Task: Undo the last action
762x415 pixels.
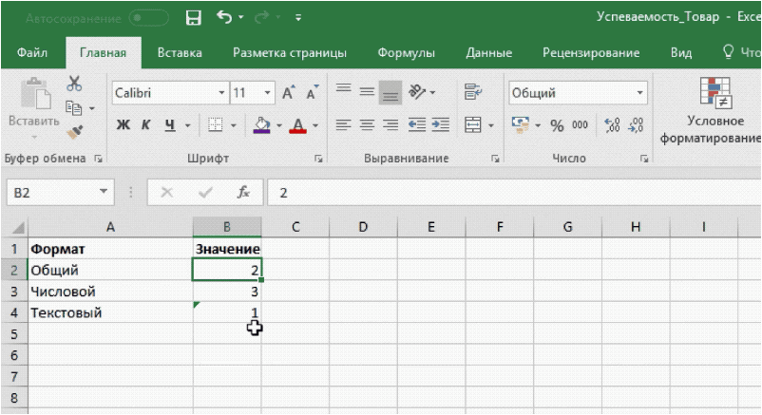Action: coord(224,18)
